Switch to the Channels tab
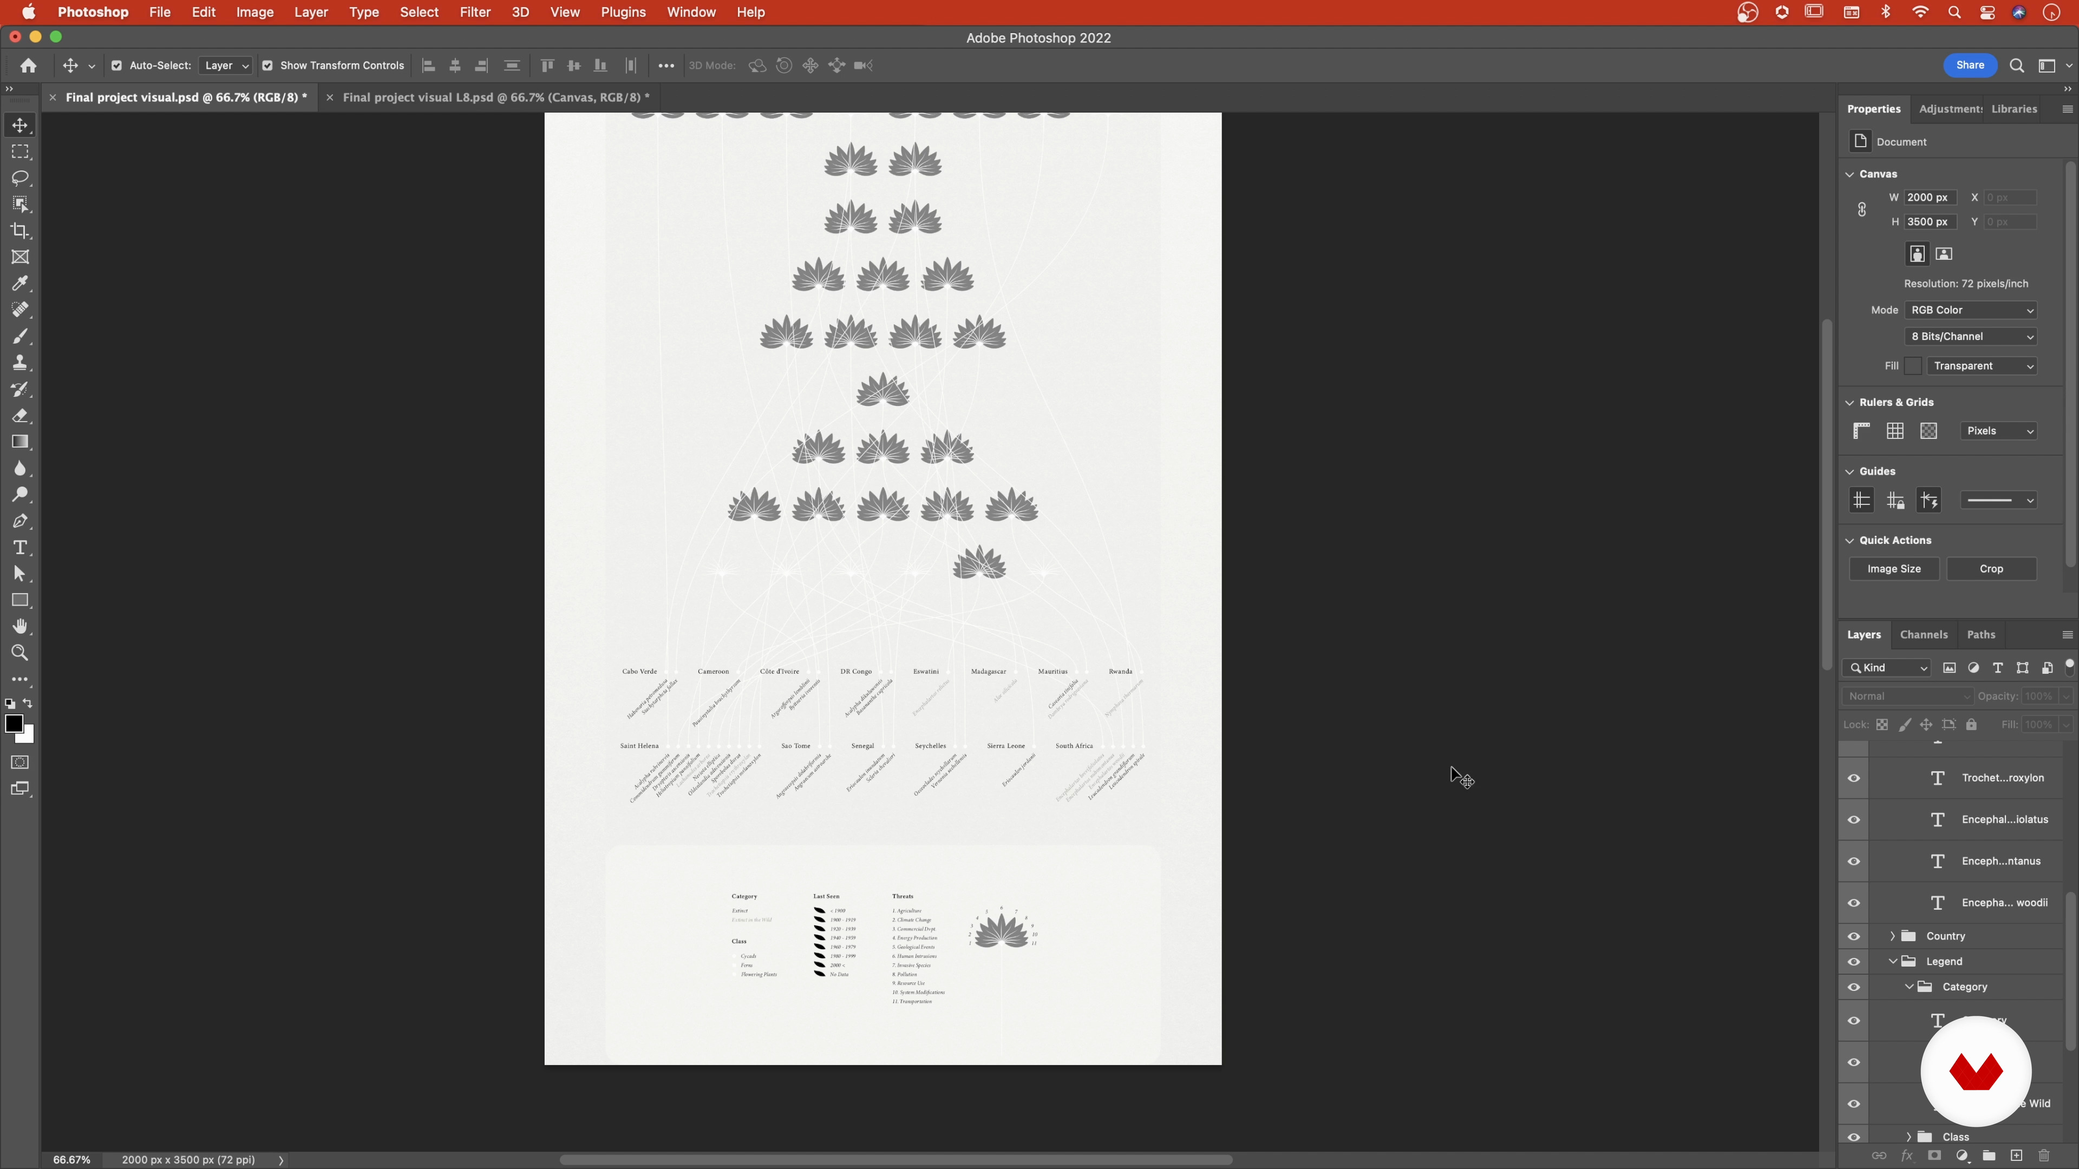This screenshot has height=1169, width=2079. click(x=1924, y=635)
